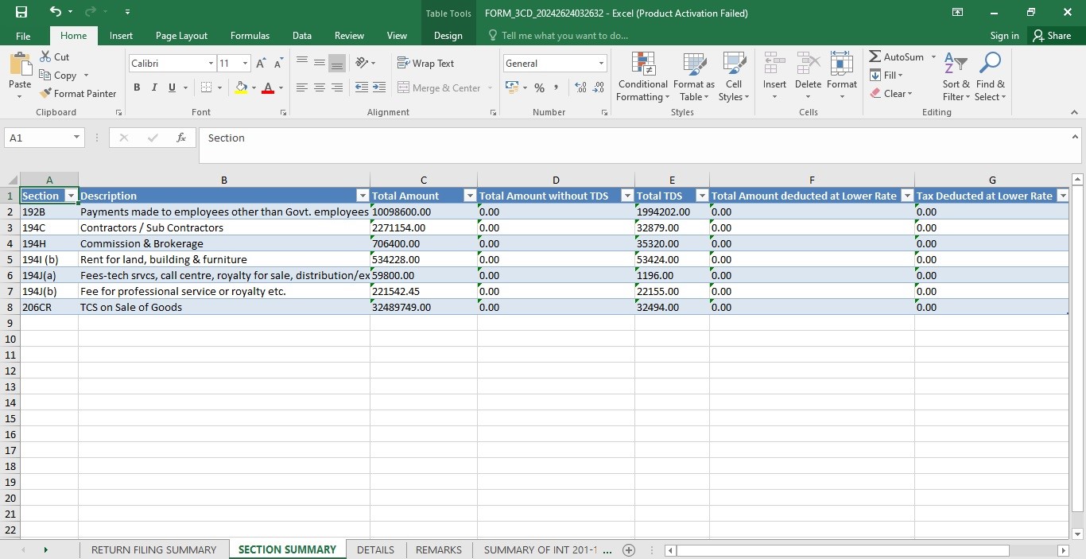Apply Center alignment to cell
This screenshot has width=1086, height=559.
pyautogui.click(x=320, y=87)
